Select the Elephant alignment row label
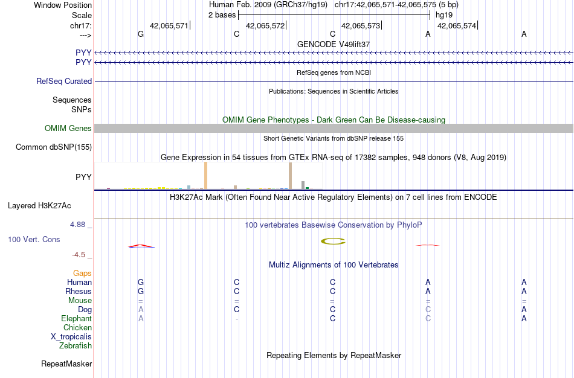The height and width of the screenshot is (378, 574). 77,318
